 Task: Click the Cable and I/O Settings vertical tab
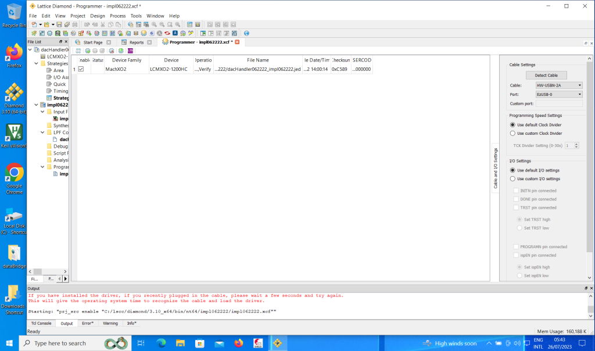495,168
